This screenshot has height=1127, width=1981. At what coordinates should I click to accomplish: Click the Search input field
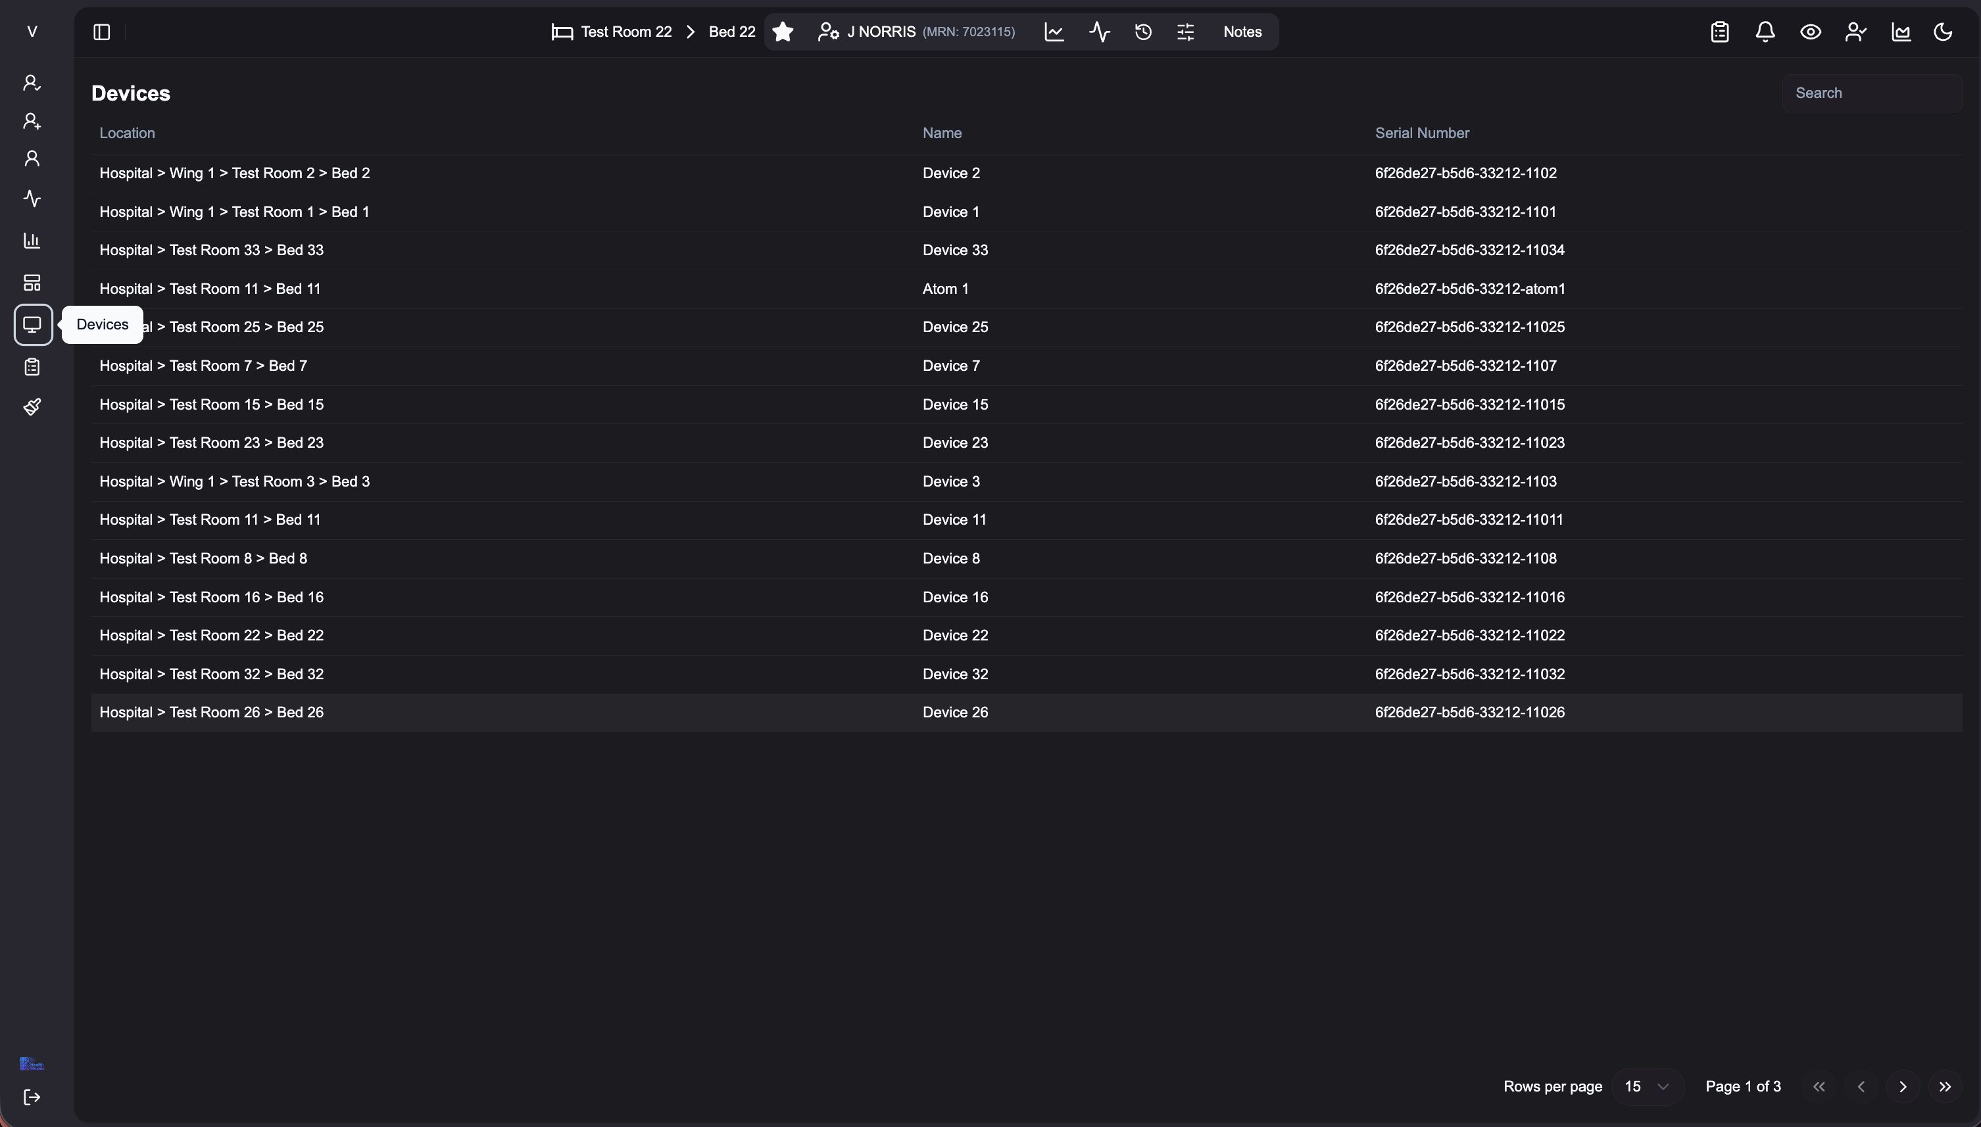[1871, 93]
